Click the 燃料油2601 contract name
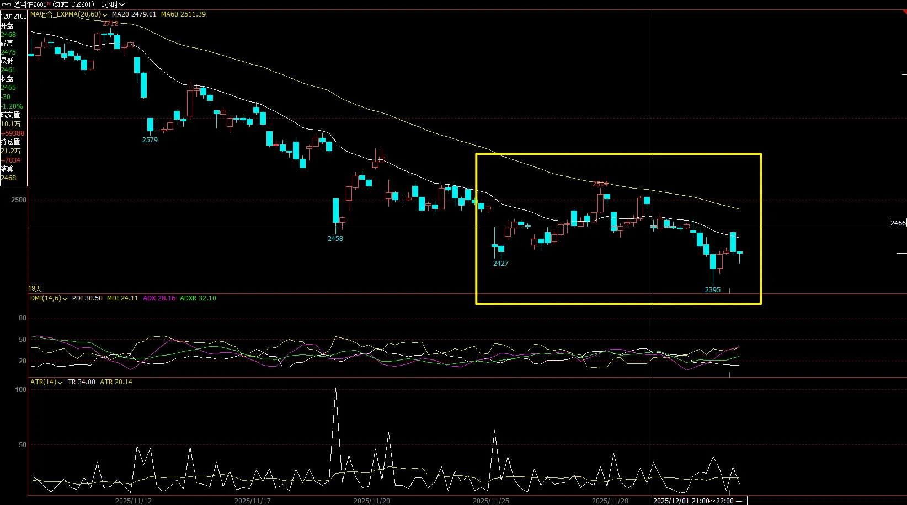The width and height of the screenshot is (907, 505). (x=30, y=4)
